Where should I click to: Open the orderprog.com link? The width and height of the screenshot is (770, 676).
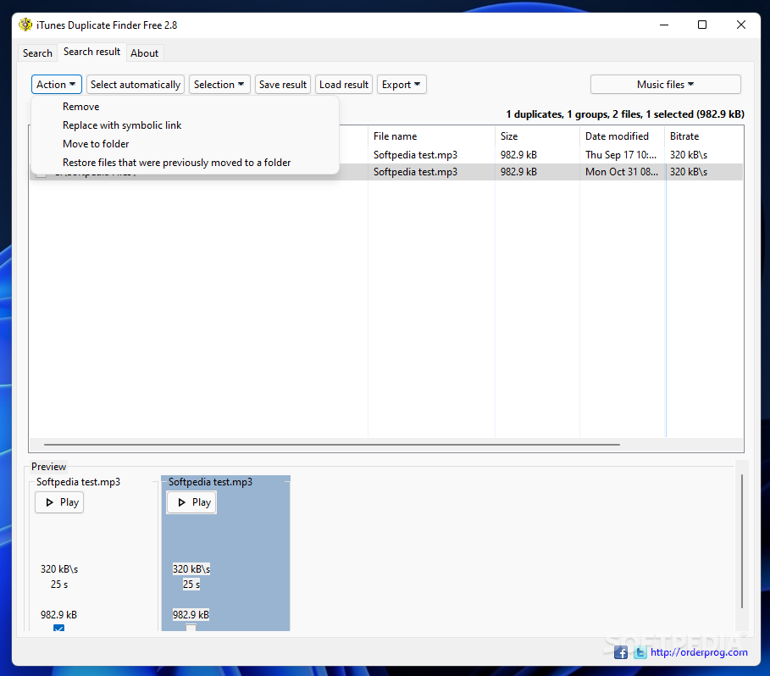click(x=699, y=652)
